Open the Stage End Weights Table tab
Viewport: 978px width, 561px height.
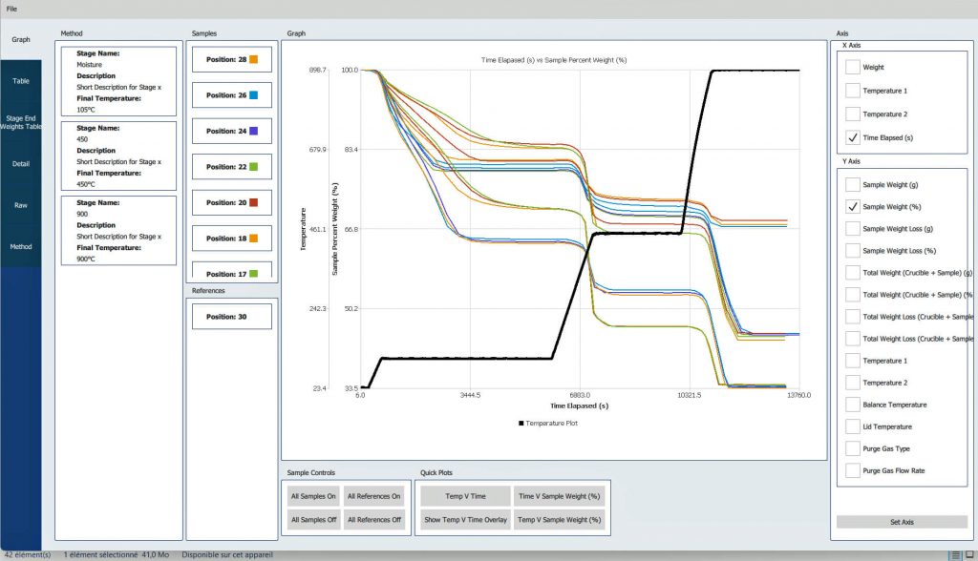(20, 122)
